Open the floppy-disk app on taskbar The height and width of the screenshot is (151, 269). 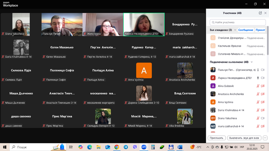pos(171,147)
